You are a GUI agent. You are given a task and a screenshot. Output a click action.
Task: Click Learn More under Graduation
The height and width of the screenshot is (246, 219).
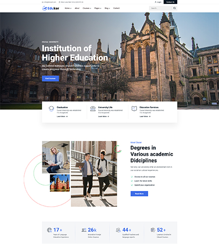pos(62,117)
